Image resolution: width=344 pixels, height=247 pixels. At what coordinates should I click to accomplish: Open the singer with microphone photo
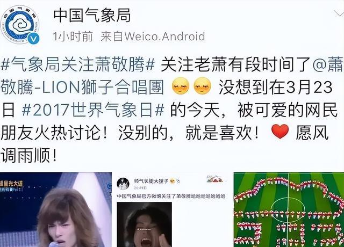(x=56, y=210)
